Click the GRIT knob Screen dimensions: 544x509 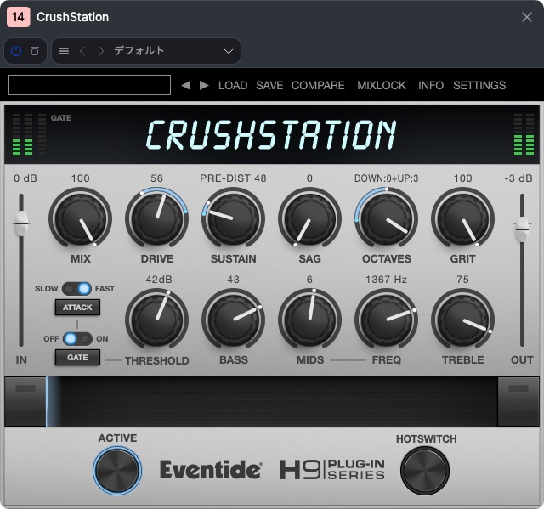click(462, 218)
